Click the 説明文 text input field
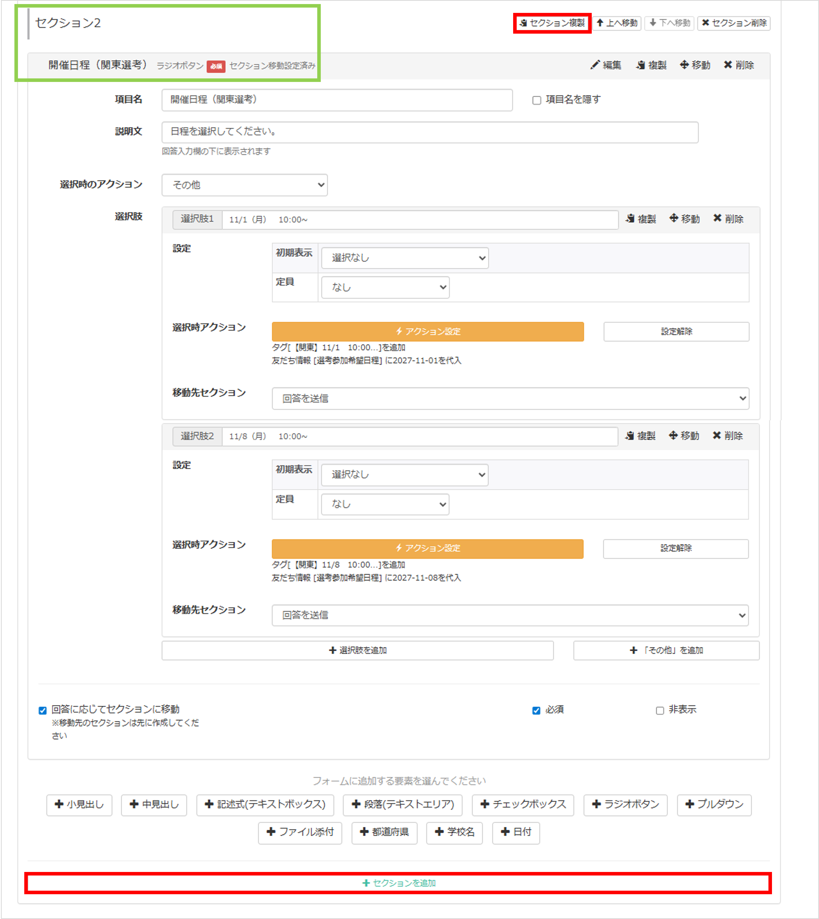Viewport: 819px width, 919px height. point(430,132)
